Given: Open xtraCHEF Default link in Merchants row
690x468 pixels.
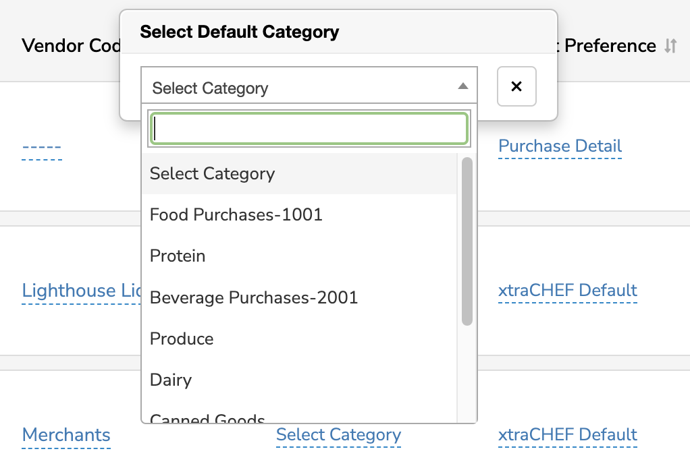Looking at the screenshot, I should tap(567, 435).
